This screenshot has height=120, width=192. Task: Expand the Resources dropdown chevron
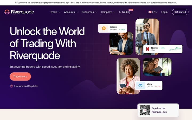(96, 12)
